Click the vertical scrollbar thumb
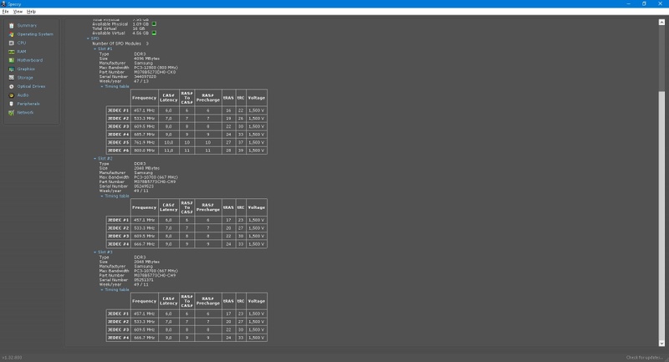Image resolution: width=669 pixels, height=362 pixels. [661, 214]
